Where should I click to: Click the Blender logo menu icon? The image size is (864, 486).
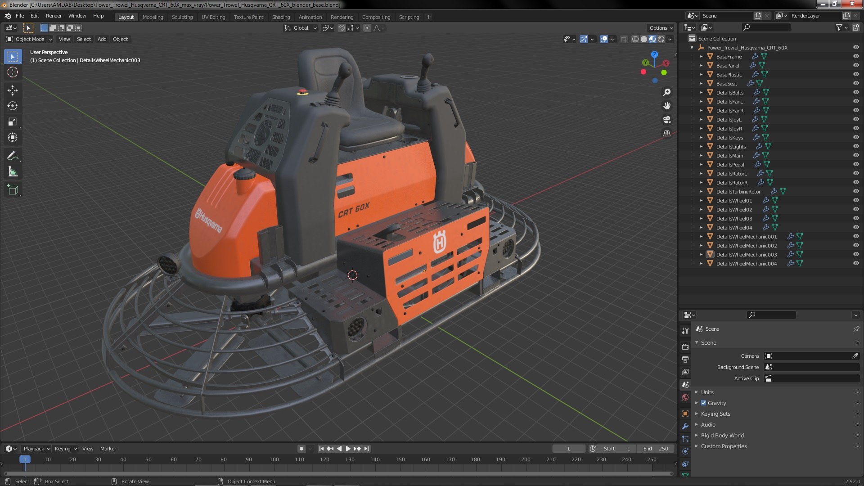[8, 16]
